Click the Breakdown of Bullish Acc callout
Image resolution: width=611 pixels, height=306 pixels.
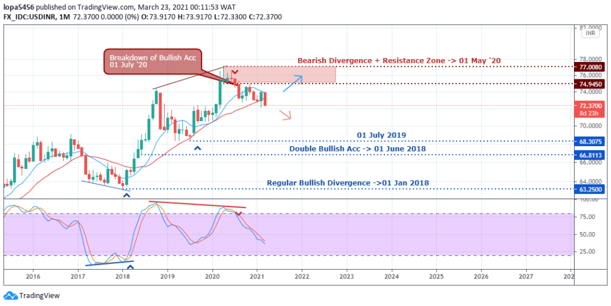153,61
